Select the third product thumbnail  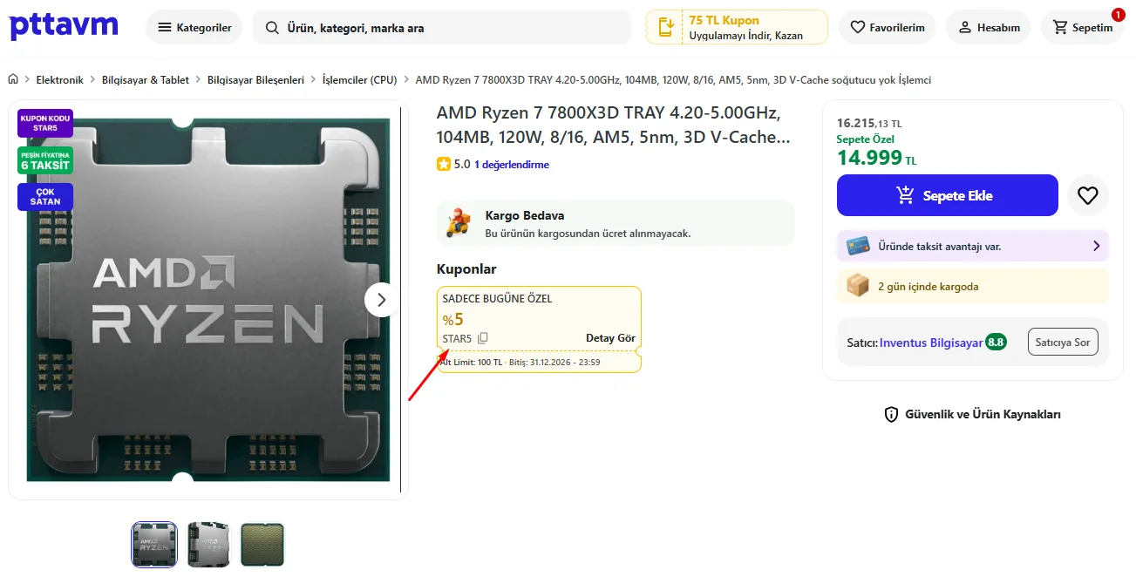[x=262, y=545]
